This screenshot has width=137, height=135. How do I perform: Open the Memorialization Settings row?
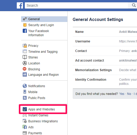point(105,70)
